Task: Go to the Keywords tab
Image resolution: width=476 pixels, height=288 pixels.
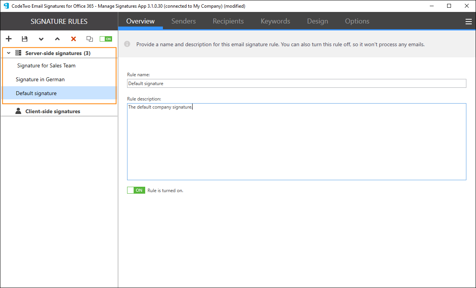Action: 275,21
